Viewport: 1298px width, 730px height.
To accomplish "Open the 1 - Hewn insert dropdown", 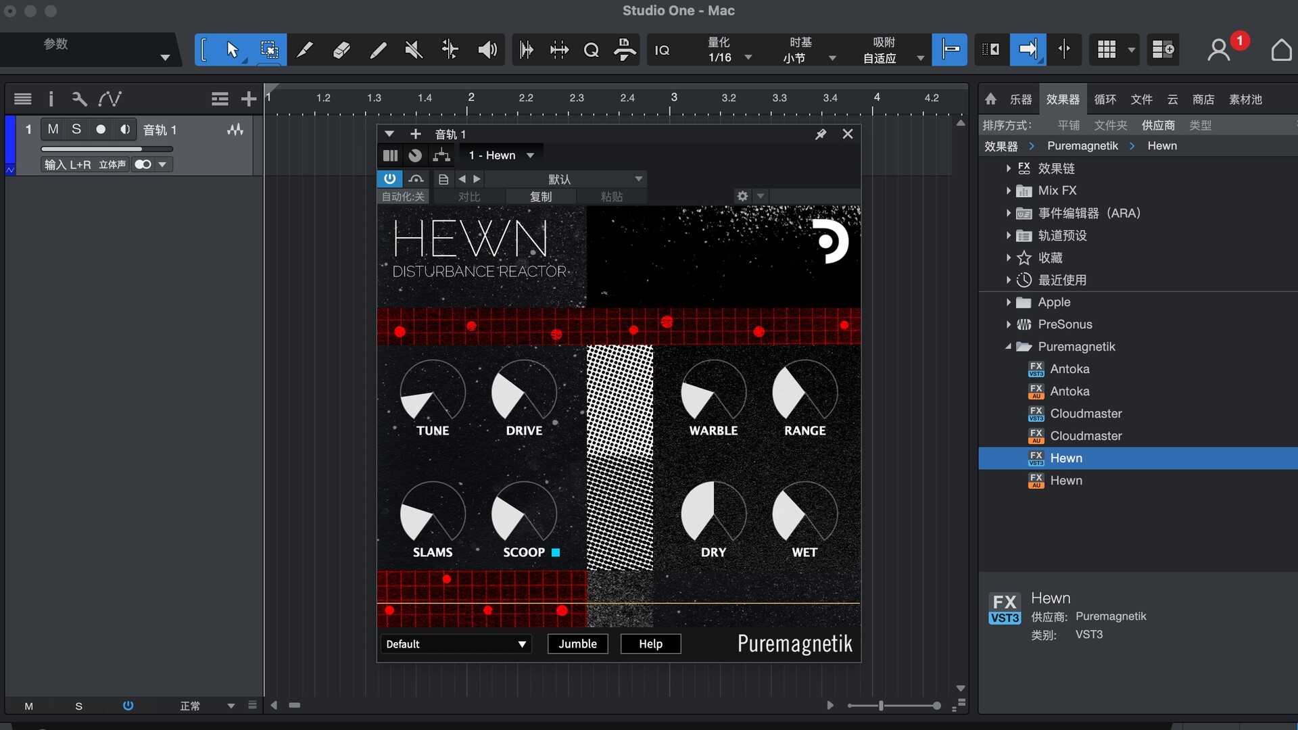I will pyautogui.click(x=501, y=155).
